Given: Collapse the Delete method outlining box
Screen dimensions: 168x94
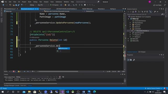Looking at the screenshot, I should coord(19,40).
